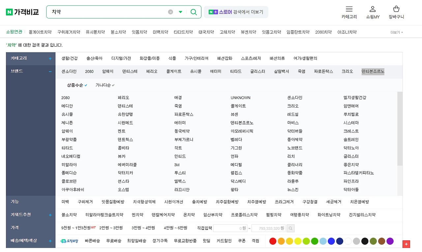Click the red plus button at bottom right
422x252 pixels.
pos(407,244)
